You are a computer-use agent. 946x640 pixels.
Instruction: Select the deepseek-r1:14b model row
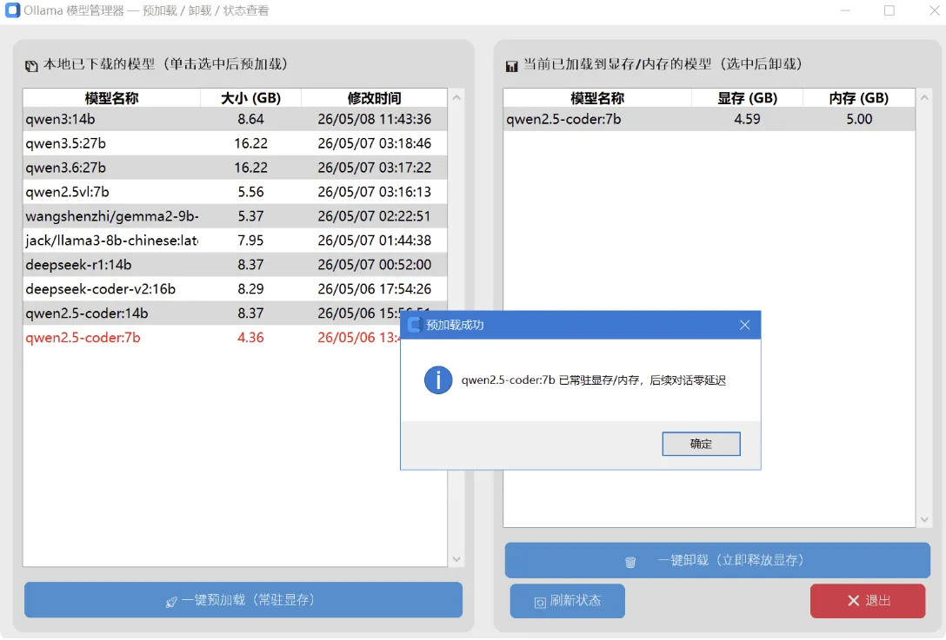[236, 265]
